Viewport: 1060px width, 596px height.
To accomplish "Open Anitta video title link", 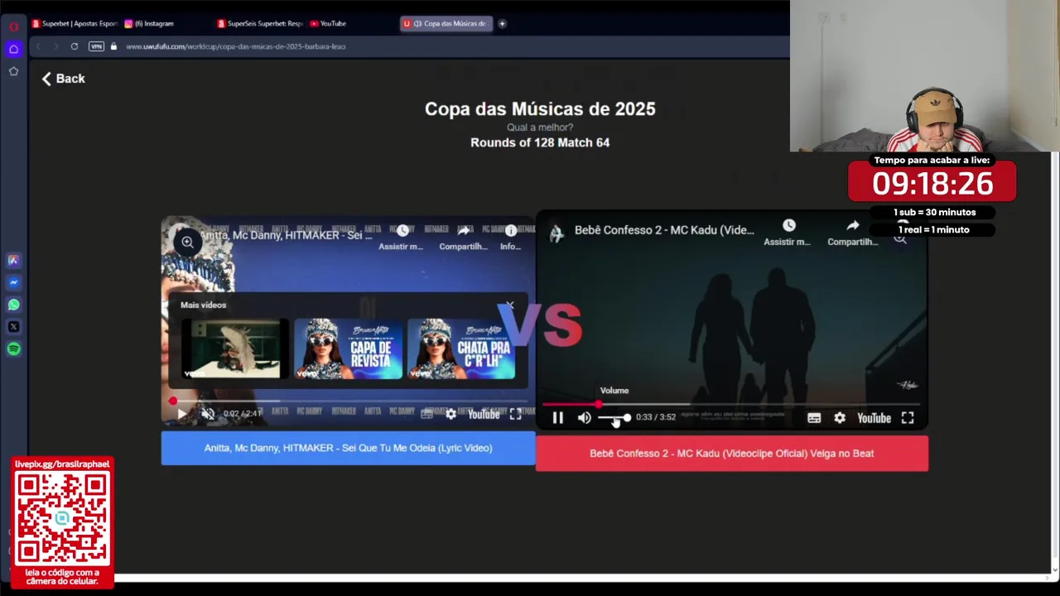I will point(286,235).
